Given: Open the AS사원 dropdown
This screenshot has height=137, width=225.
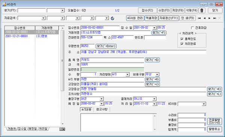Looking at the screenshot, I should [204, 104].
